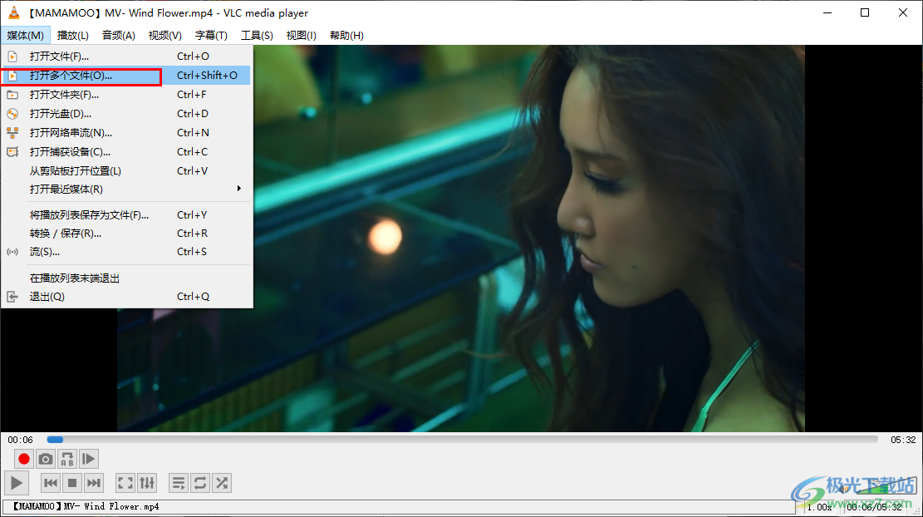Click the 流(S) streaming icon
The image size is (923, 517).
click(12, 252)
